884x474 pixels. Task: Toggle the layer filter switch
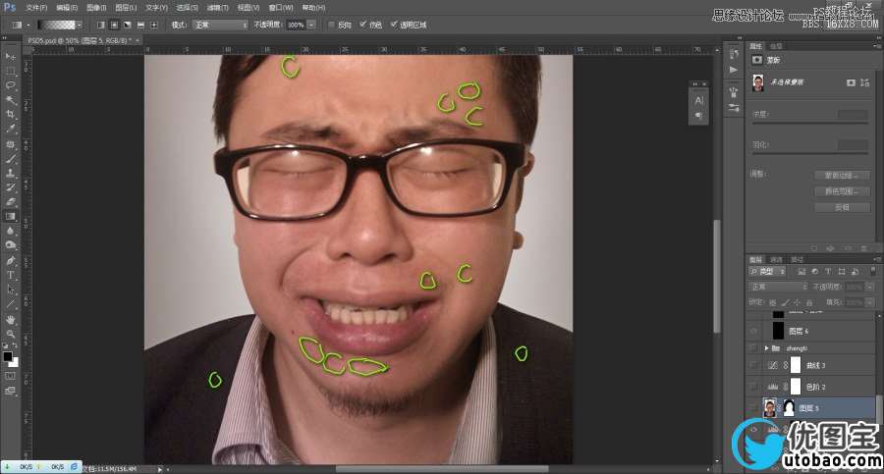(x=873, y=272)
